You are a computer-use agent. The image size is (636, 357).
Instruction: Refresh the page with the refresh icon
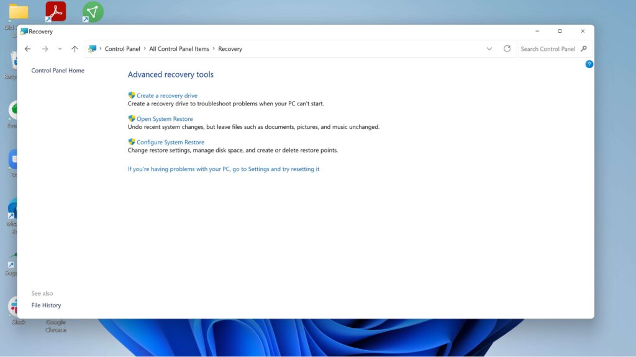[x=507, y=48]
